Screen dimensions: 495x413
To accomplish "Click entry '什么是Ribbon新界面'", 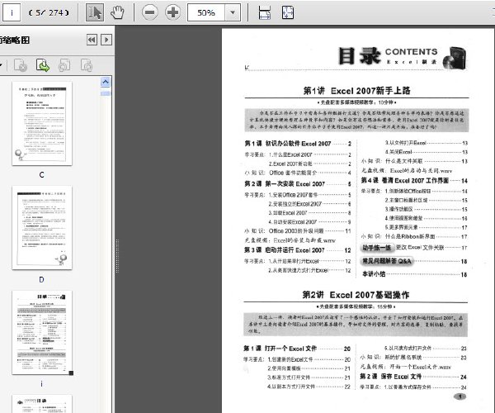I will point(414,236).
